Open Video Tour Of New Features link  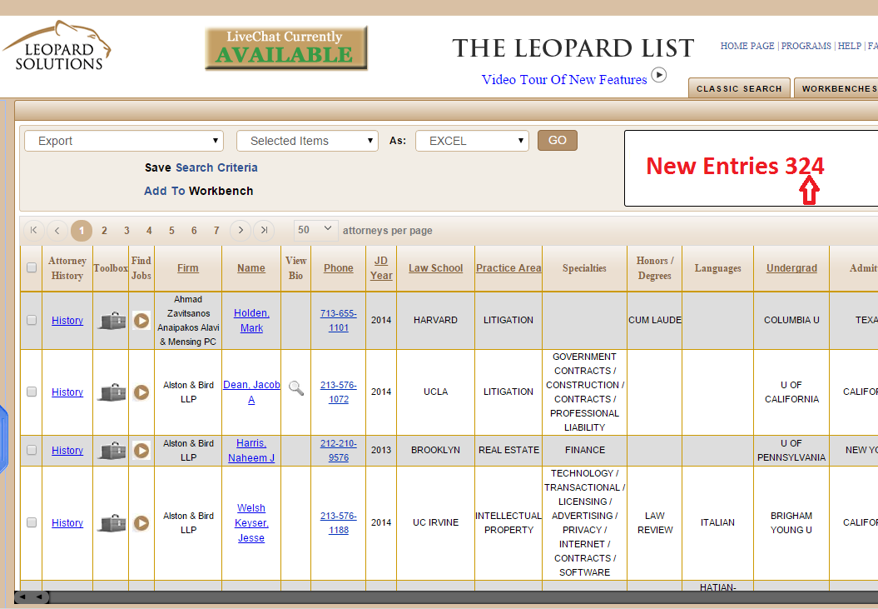(x=564, y=80)
